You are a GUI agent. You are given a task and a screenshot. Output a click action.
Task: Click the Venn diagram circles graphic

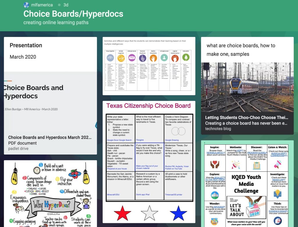pyautogui.click(x=178, y=131)
